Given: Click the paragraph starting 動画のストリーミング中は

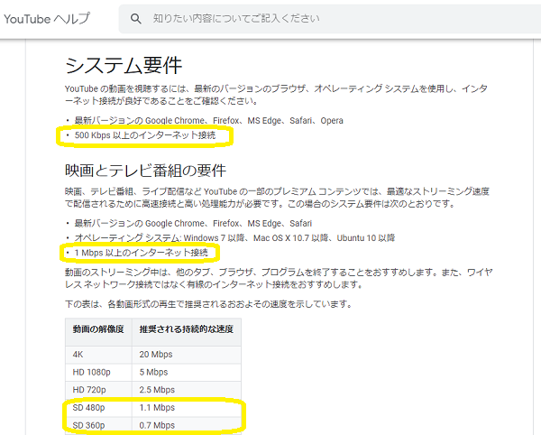Looking at the screenshot, I should [x=279, y=278].
